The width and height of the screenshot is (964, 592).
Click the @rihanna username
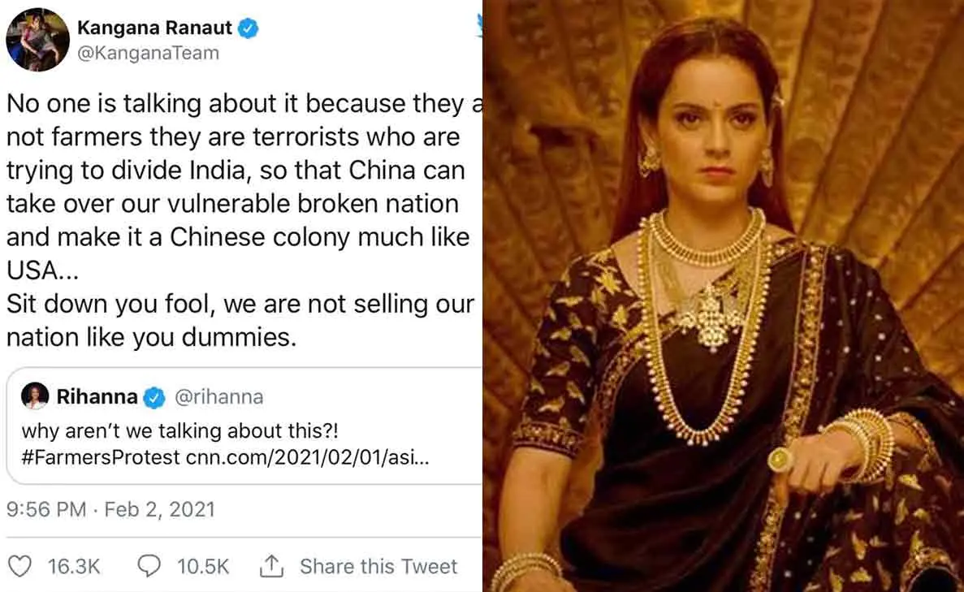click(x=220, y=397)
